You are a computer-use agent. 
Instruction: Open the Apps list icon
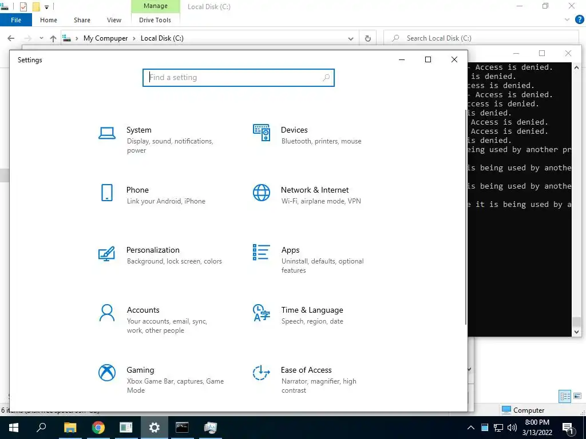(x=261, y=252)
